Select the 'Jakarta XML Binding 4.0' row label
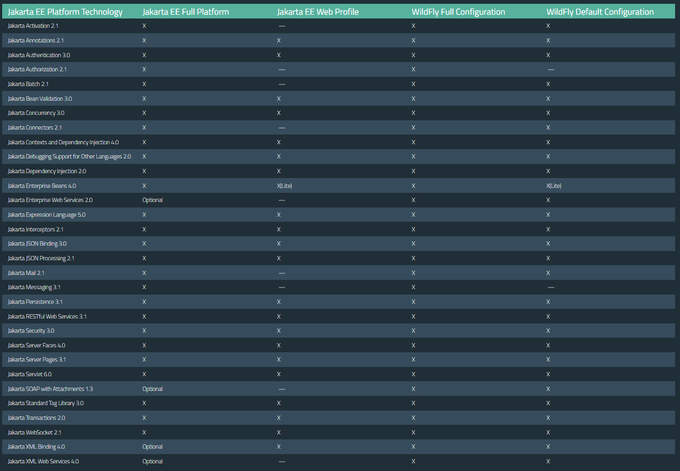The height and width of the screenshot is (471, 680). click(x=36, y=447)
